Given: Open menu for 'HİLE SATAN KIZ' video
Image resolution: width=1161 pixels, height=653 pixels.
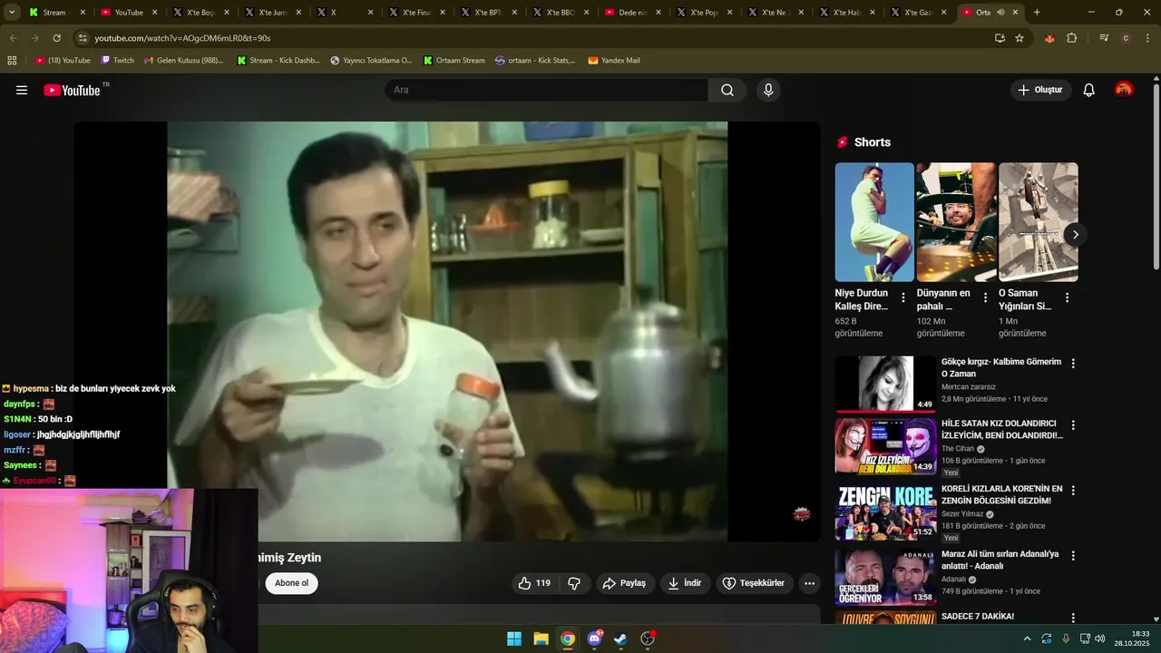Looking at the screenshot, I should (x=1073, y=424).
